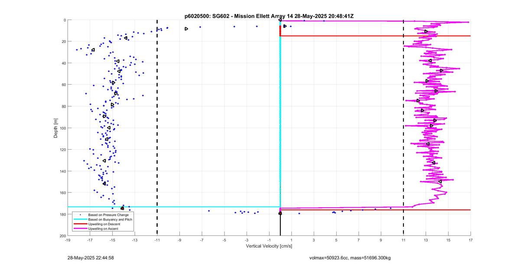Click x-axis tick label '-1'
Image resolution: width=520 pixels, height=265 pixels.
269,240
